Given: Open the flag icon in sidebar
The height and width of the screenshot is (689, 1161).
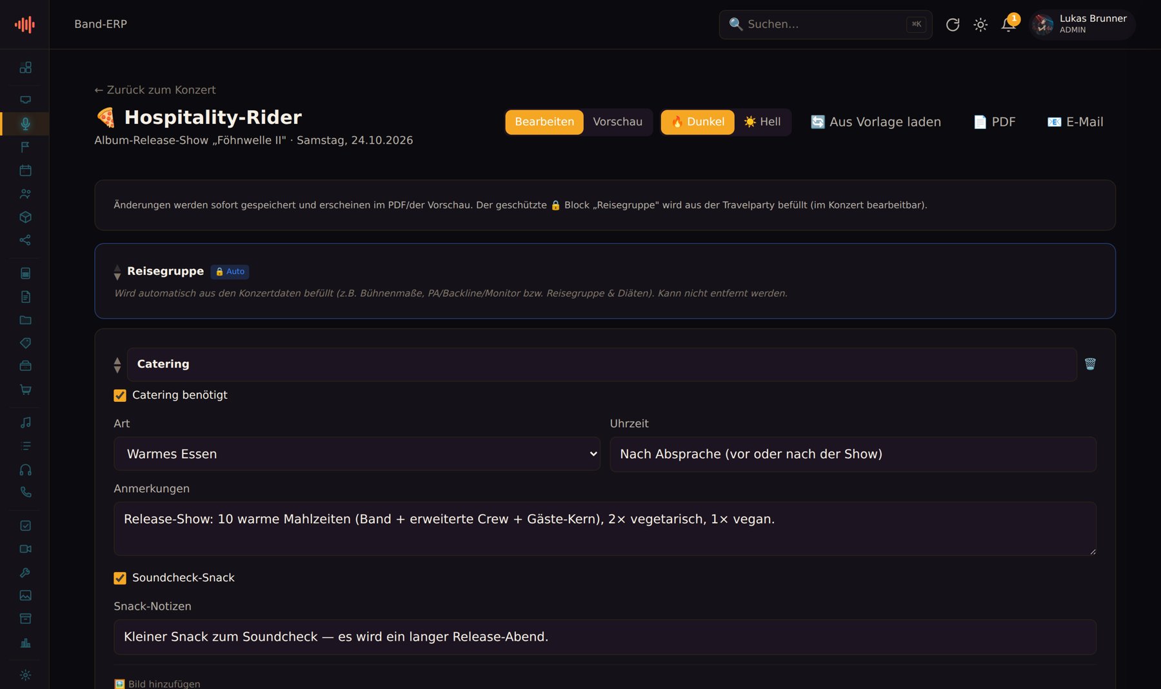Looking at the screenshot, I should pos(25,147).
